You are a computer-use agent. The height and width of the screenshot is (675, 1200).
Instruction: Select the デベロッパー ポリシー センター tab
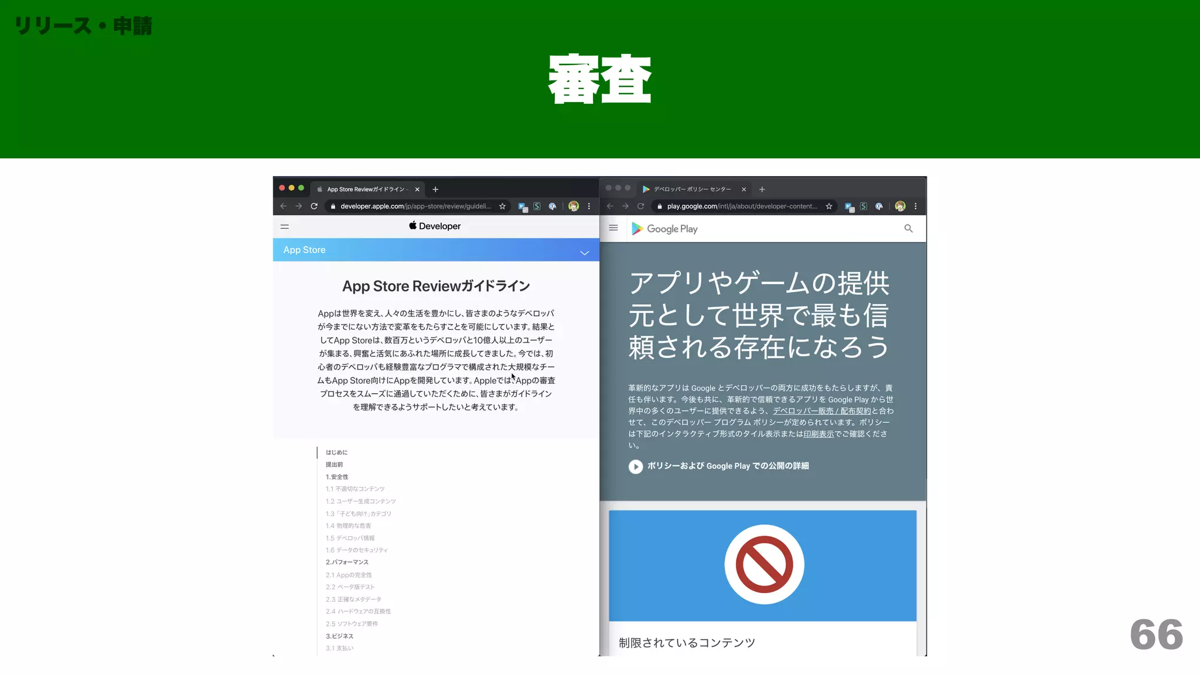691,189
